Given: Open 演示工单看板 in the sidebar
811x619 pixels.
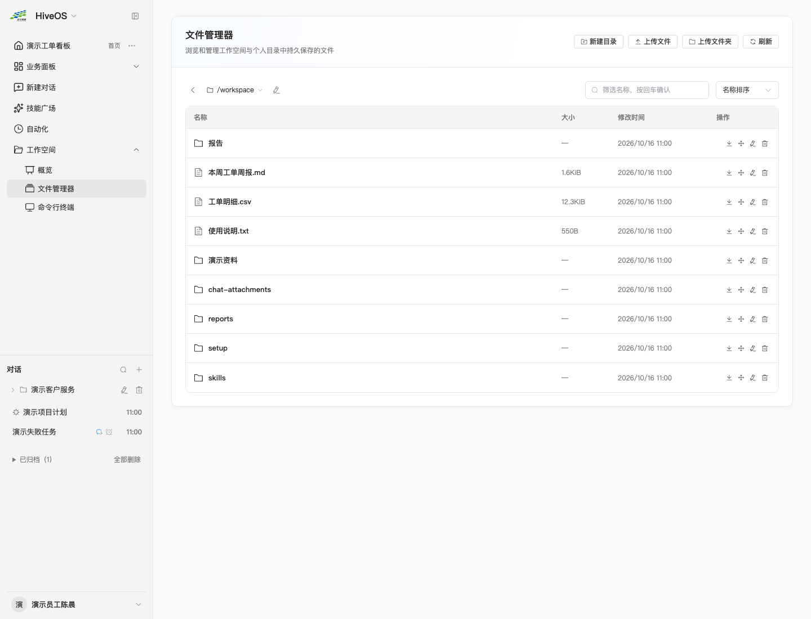Looking at the screenshot, I should [48, 46].
